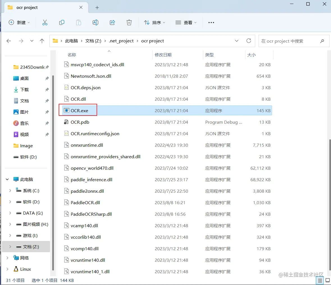
Task: Click 此电脑 in the address breadcrumb
Action: pyautogui.click(x=71, y=41)
